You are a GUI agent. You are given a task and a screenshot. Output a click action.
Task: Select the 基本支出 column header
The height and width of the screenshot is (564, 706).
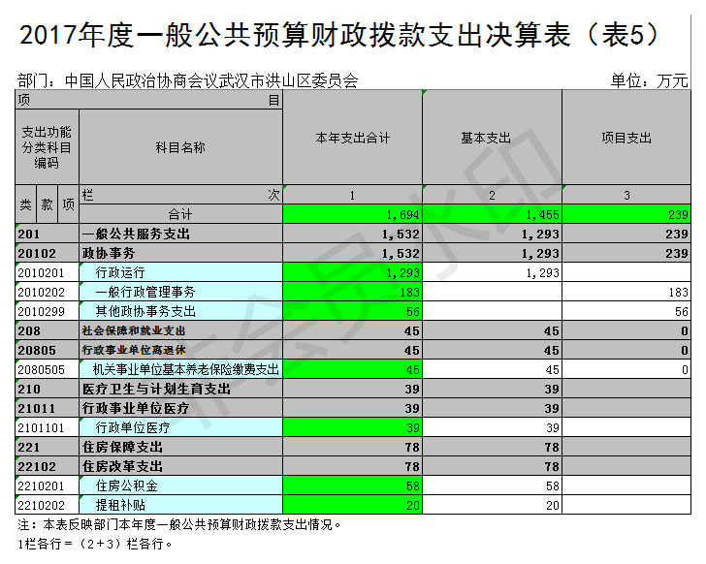point(492,139)
